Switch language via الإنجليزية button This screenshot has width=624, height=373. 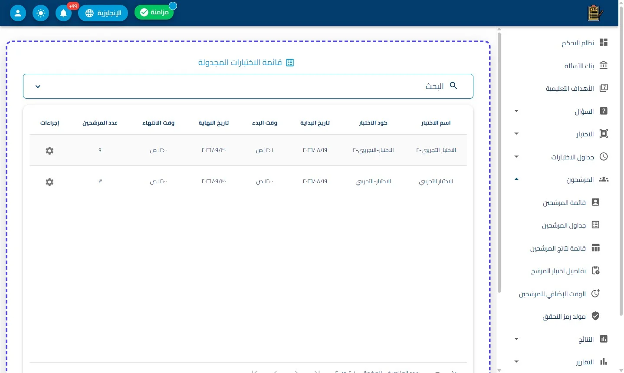tap(103, 13)
